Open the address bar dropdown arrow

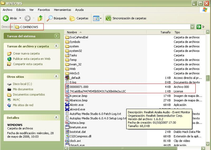click(192, 27)
